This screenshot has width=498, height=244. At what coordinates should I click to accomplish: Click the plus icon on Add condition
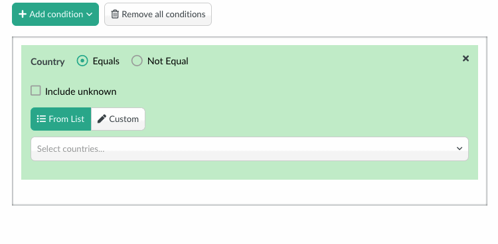coord(22,15)
